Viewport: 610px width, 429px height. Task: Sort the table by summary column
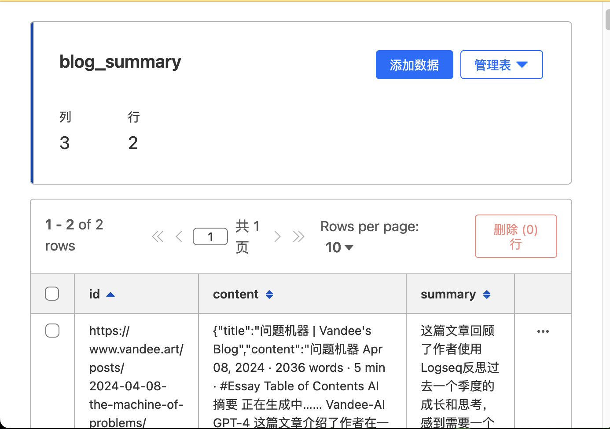(x=456, y=294)
